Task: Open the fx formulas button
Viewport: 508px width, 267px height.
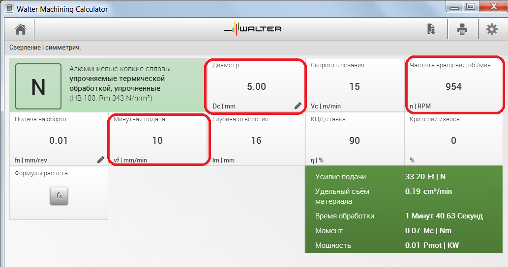Action: (x=59, y=195)
